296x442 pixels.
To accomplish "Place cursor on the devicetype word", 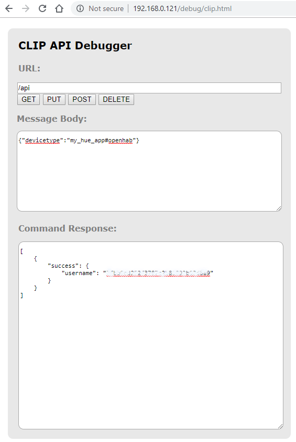I will [42, 140].
